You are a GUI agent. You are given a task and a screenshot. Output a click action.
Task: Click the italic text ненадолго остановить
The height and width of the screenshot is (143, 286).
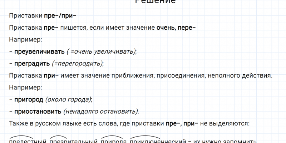[x=101, y=111]
